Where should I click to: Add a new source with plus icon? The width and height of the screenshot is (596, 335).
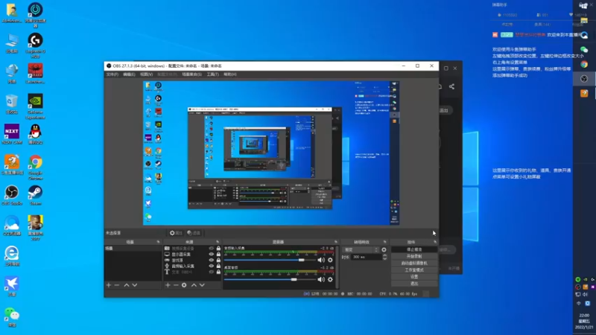tap(168, 285)
